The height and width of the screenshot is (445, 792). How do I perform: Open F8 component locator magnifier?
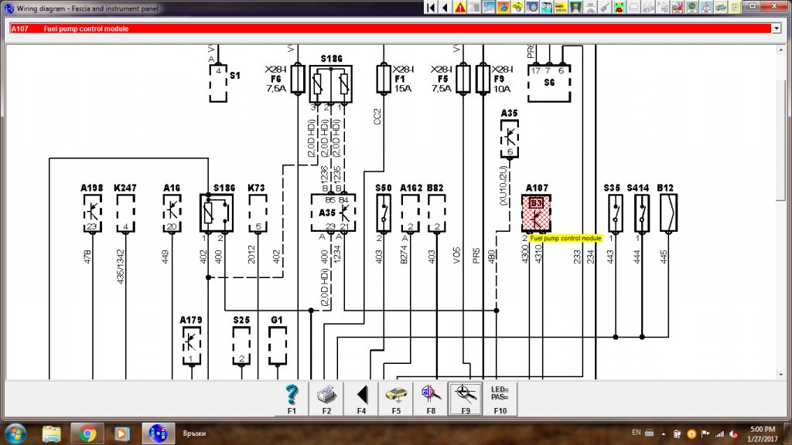tap(430, 399)
